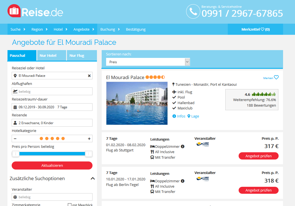The image size is (295, 206).
Task: Click Doppelzimmer info icon for 317 € offer
Action: pyautogui.click(x=182, y=146)
